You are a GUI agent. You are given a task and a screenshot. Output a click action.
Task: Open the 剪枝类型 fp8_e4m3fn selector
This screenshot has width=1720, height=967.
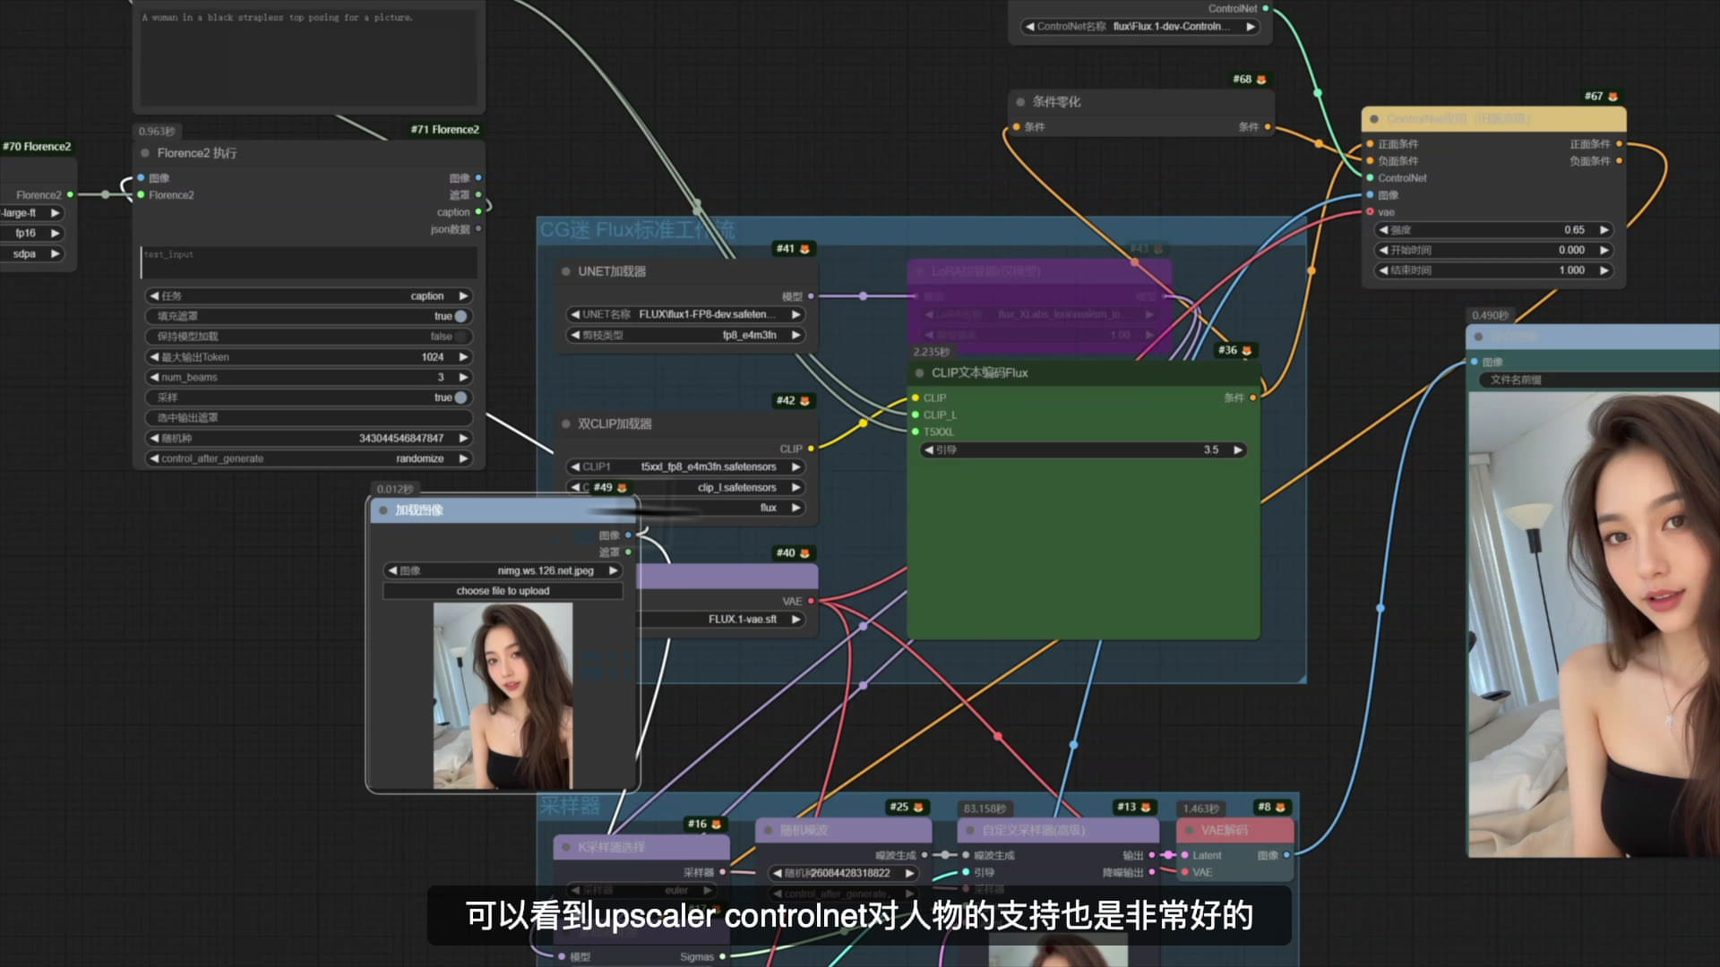(x=685, y=336)
